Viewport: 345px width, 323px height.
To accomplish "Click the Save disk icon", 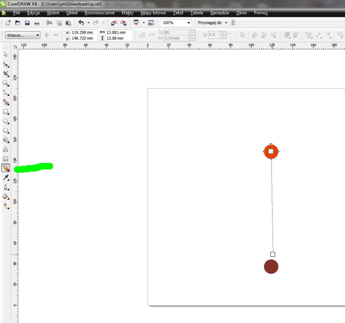I will click(x=27, y=23).
